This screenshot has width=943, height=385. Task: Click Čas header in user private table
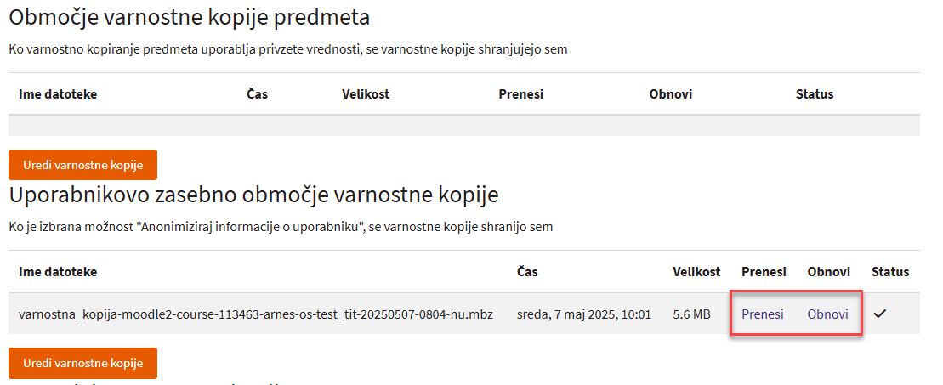[x=527, y=272]
